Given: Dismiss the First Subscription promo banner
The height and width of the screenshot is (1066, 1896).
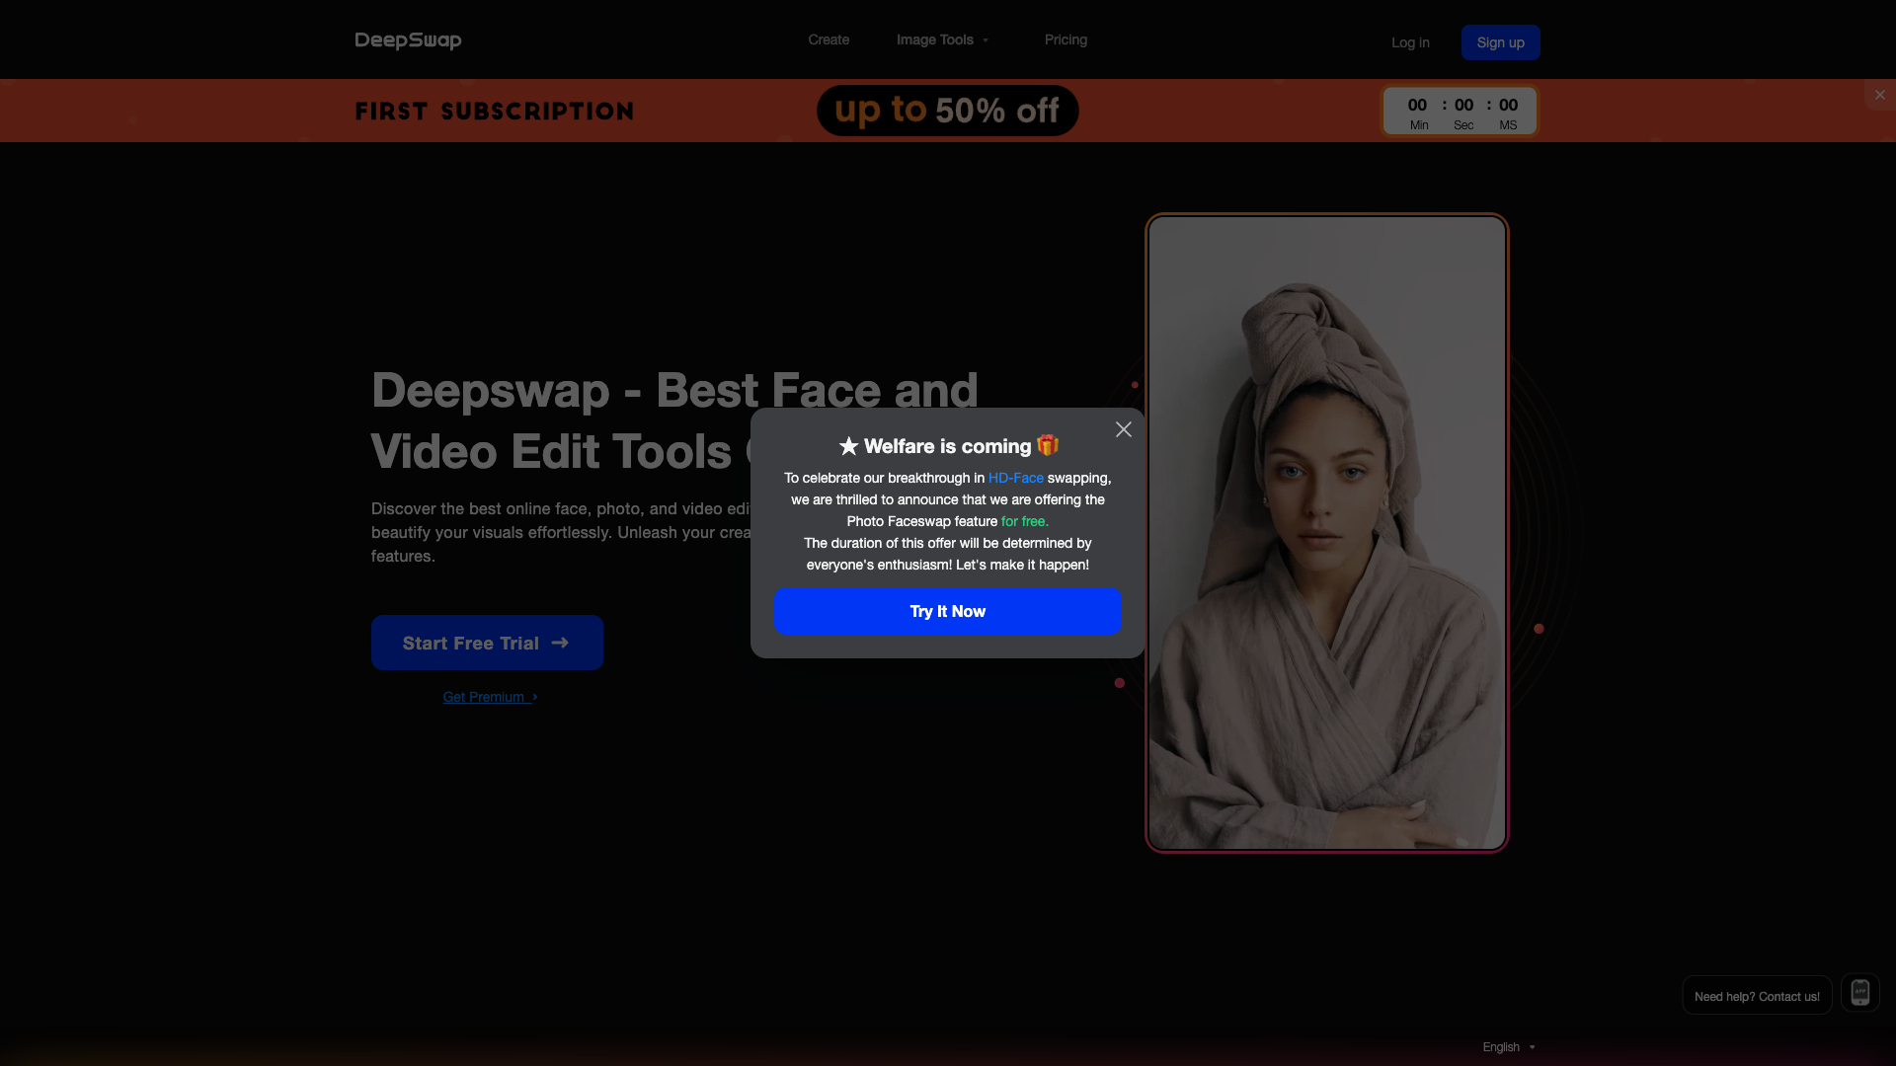Looking at the screenshot, I should [1879, 95].
